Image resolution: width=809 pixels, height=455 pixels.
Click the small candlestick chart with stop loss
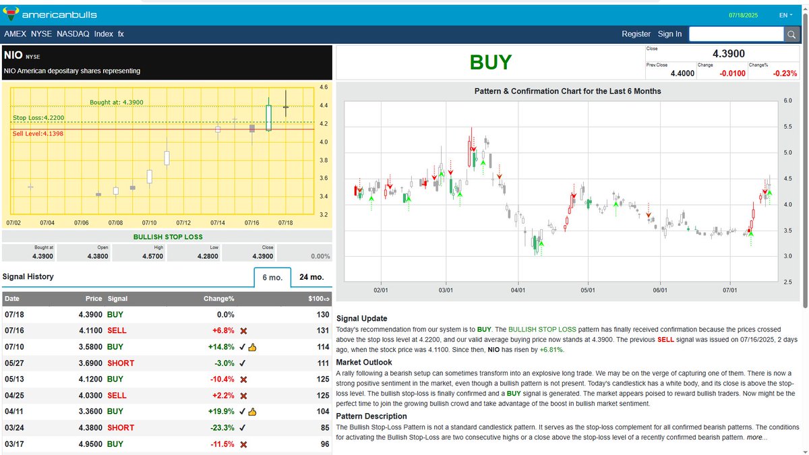[167, 155]
